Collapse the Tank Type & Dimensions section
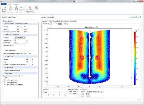This screenshot has height=105, width=144. click(x=4, y=35)
